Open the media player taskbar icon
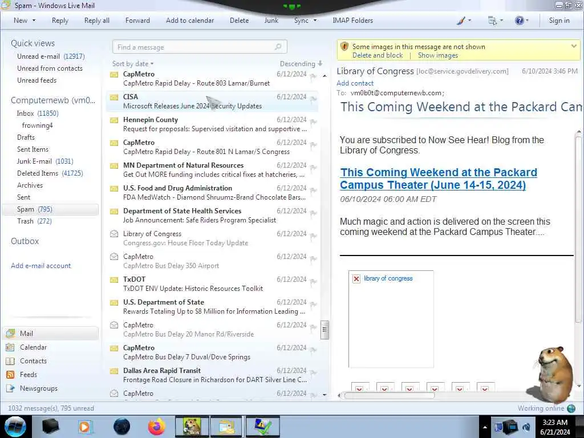The image size is (584, 438). tap(86, 427)
